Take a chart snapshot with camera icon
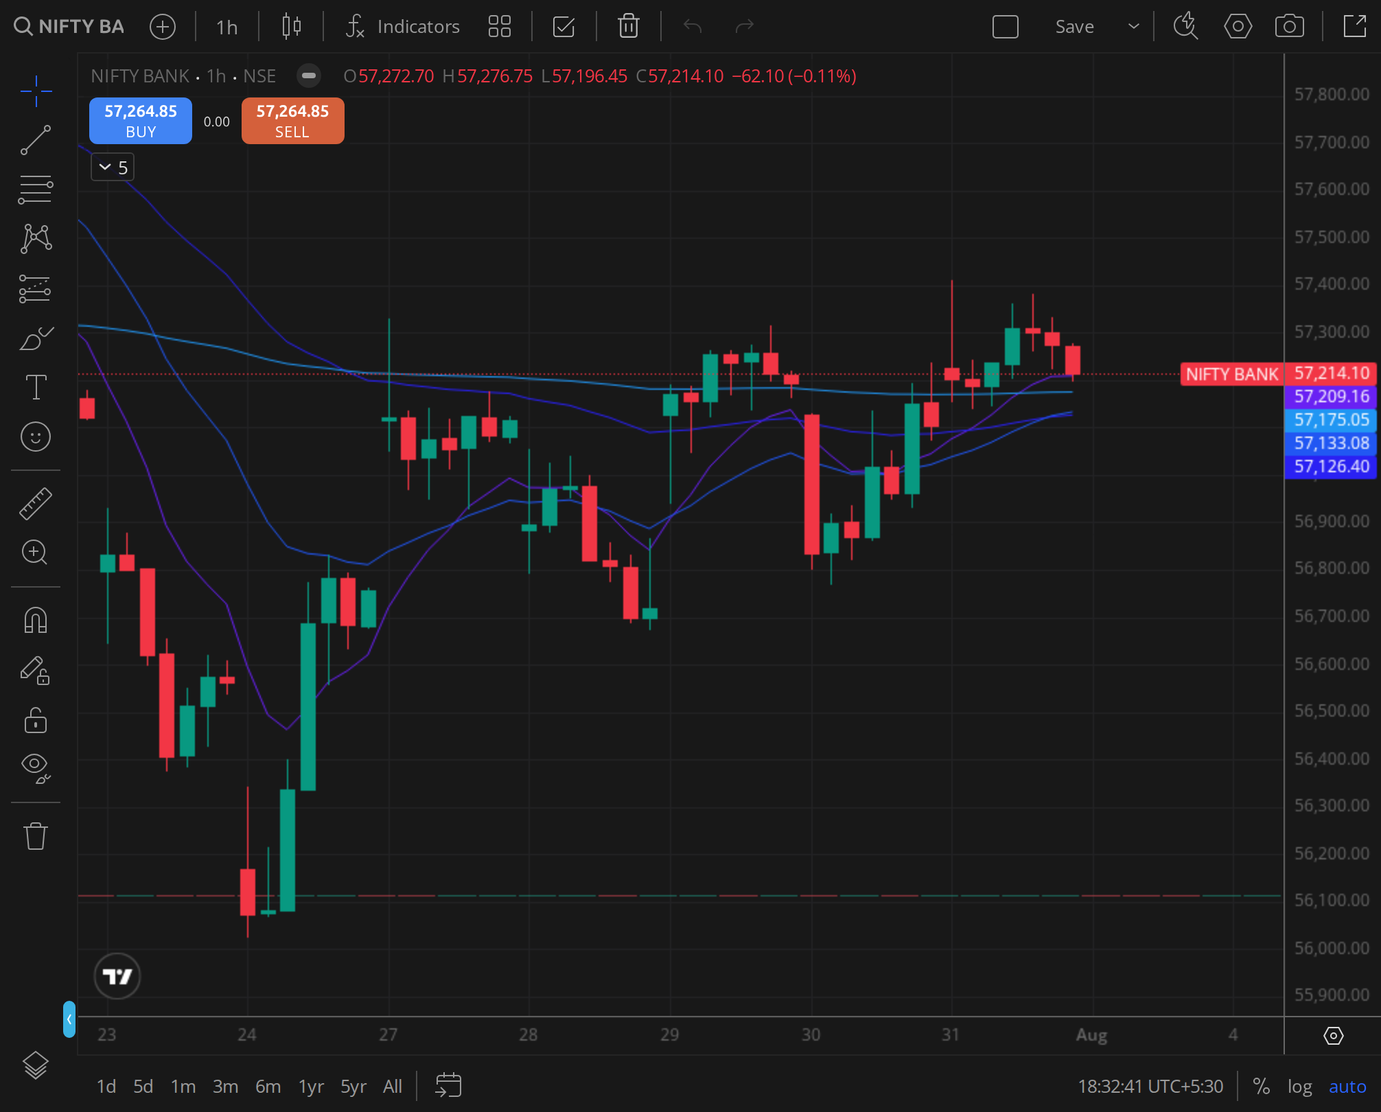The width and height of the screenshot is (1381, 1112). click(1290, 27)
